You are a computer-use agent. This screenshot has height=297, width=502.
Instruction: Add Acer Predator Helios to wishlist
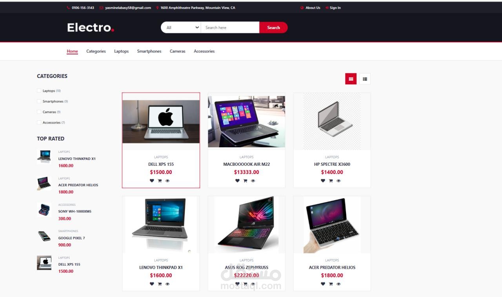click(323, 284)
